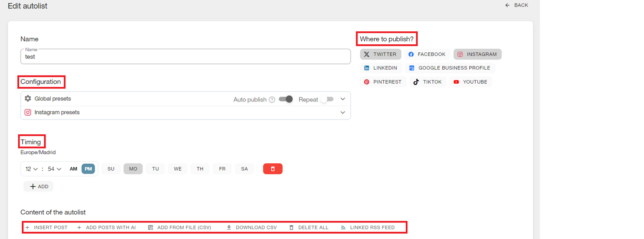Image resolution: width=644 pixels, height=239 pixels.
Task: Click the Back link
Action: coord(517,5)
